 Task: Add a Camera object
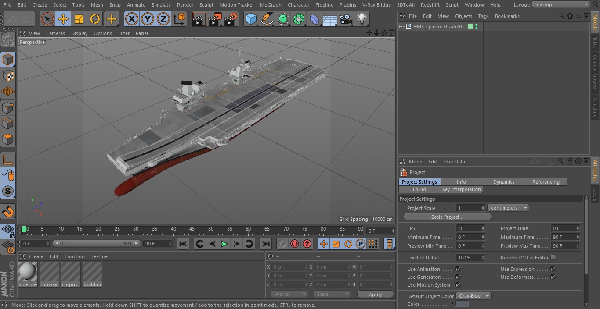tap(346, 19)
